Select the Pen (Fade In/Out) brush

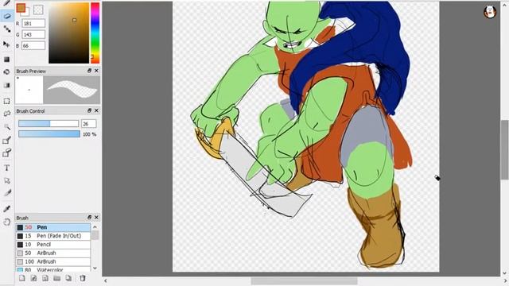click(x=53, y=236)
